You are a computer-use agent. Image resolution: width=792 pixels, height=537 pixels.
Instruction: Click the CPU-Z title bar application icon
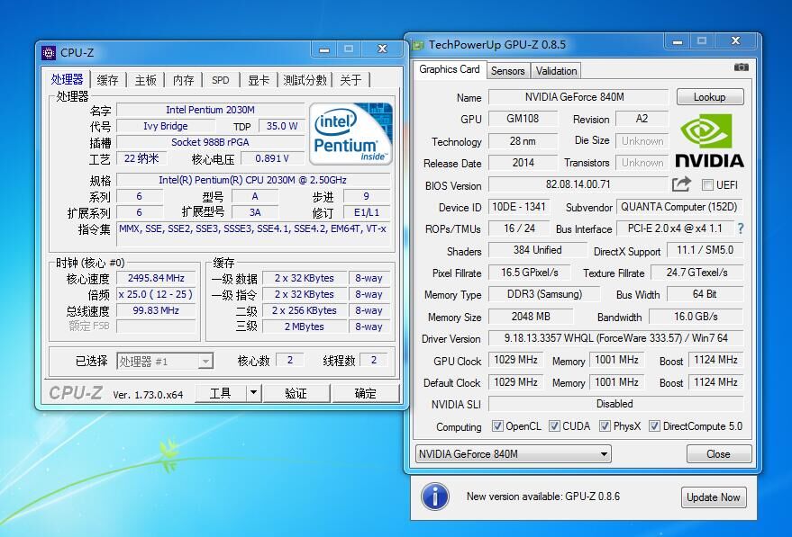click(x=50, y=52)
